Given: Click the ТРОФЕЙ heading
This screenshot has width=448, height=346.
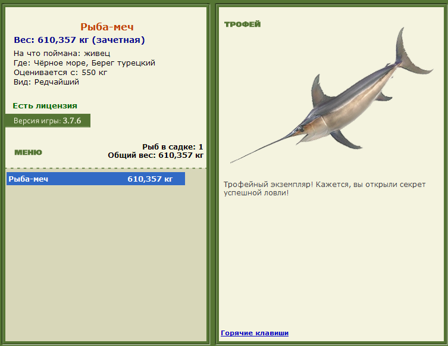Looking at the screenshot, I should 243,24.
